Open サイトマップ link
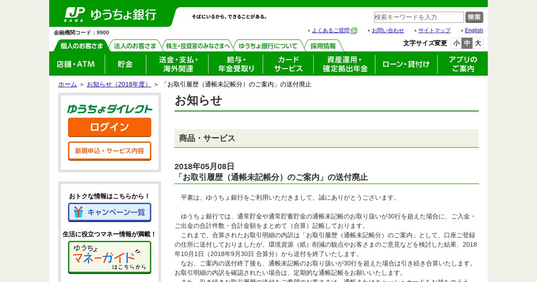The height and width of the screenshot is (282, 537). 435,30
